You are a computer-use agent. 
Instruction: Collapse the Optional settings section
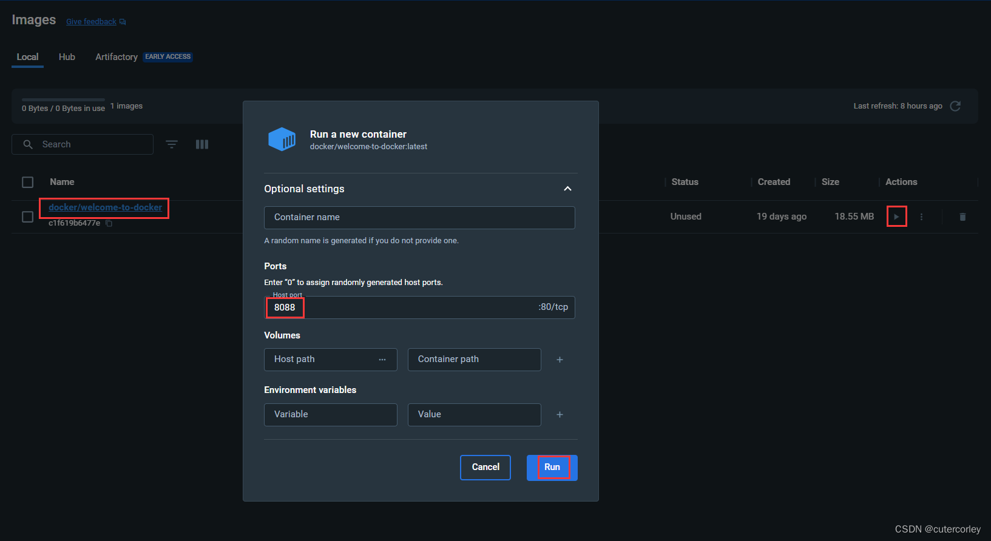click(x=567, y=189)
